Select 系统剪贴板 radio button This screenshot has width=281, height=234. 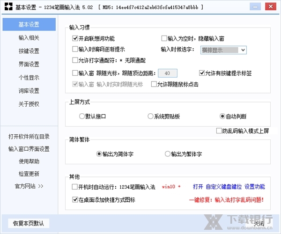click(x=150, y=116)
